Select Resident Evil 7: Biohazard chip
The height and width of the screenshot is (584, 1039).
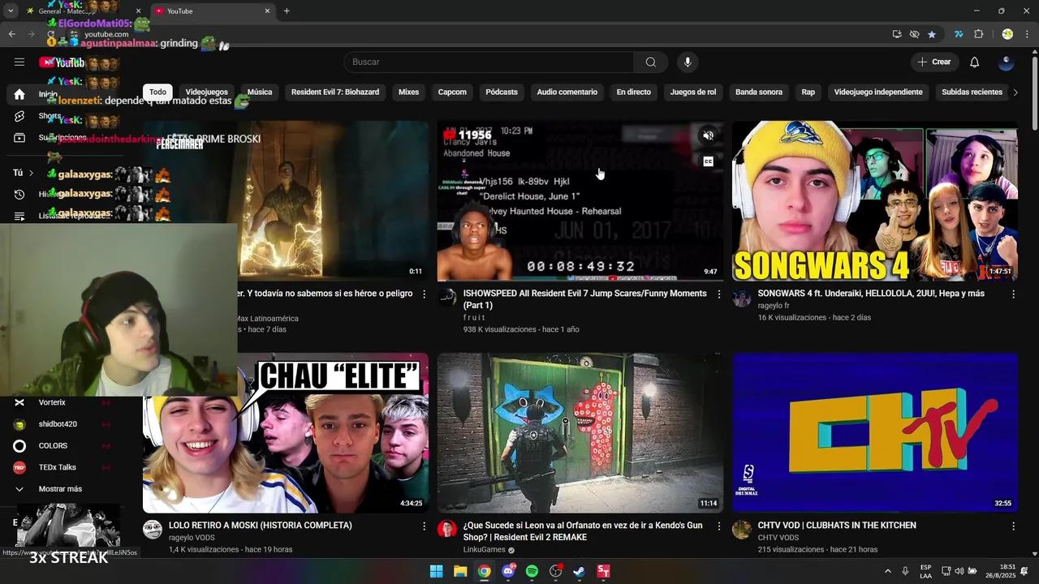coord(335,92)
